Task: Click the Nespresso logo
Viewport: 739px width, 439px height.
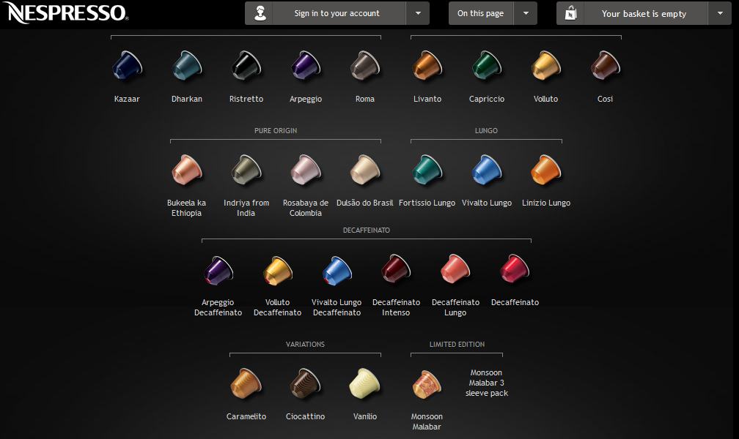Action: coord(66,12)
